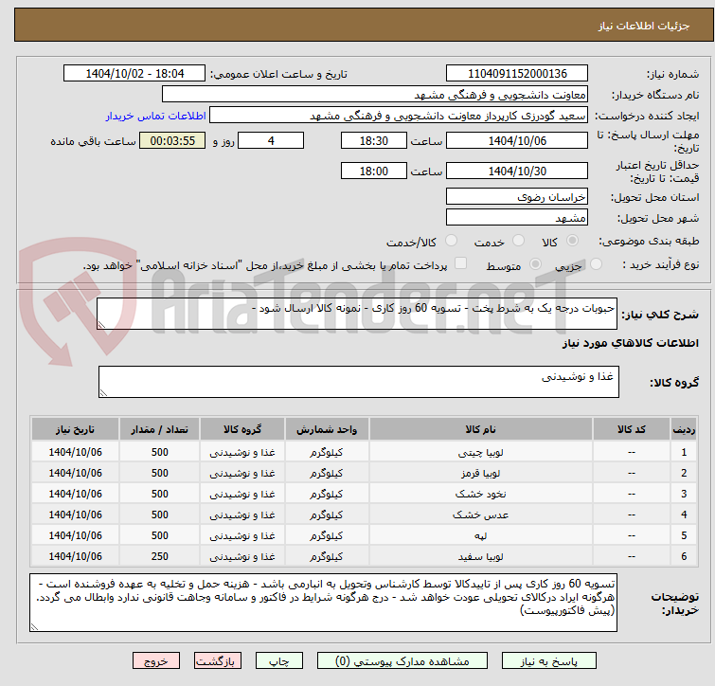
Task: Click the پاسخ به نیاز button
Action: [x=549, y=661]
